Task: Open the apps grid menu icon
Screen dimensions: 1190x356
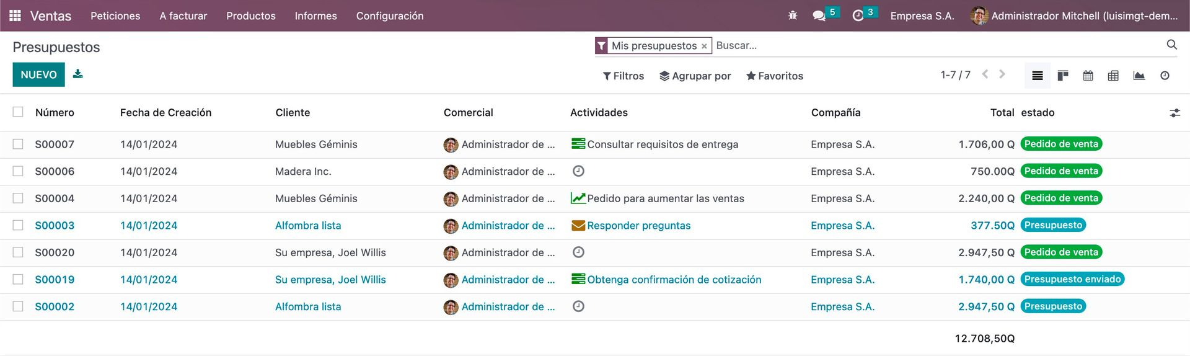Action: click(x=15, y=16)
